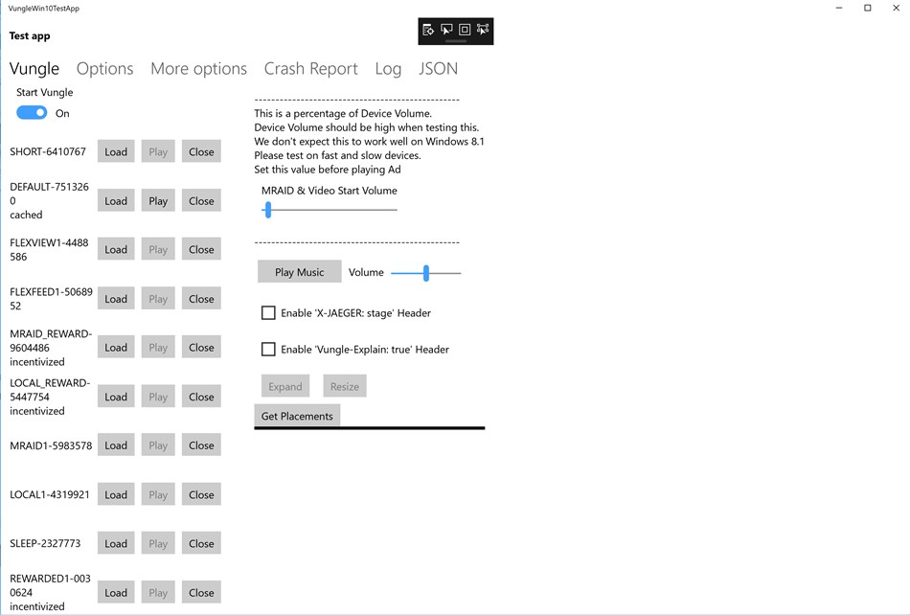The height and width of the screenshot is (615, 910).
Task: Click the Play Music button
Action: tap(300, 271)
